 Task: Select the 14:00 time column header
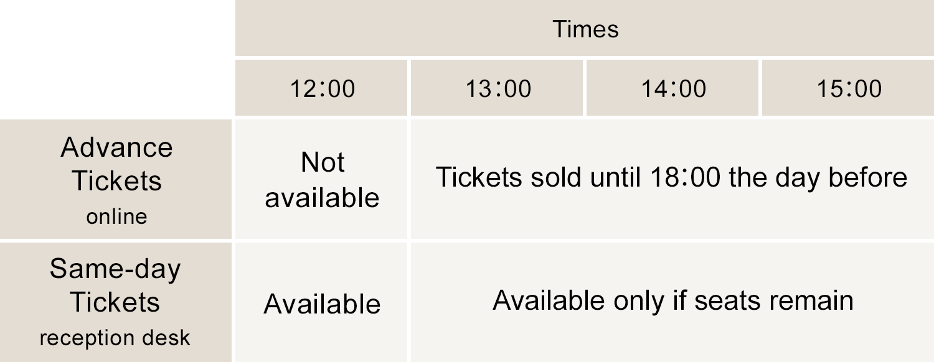click(x=673, y=88)
